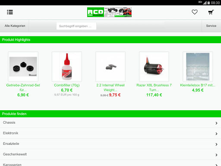
Task: Select the brushless motor product image
Action: [154, 67]
